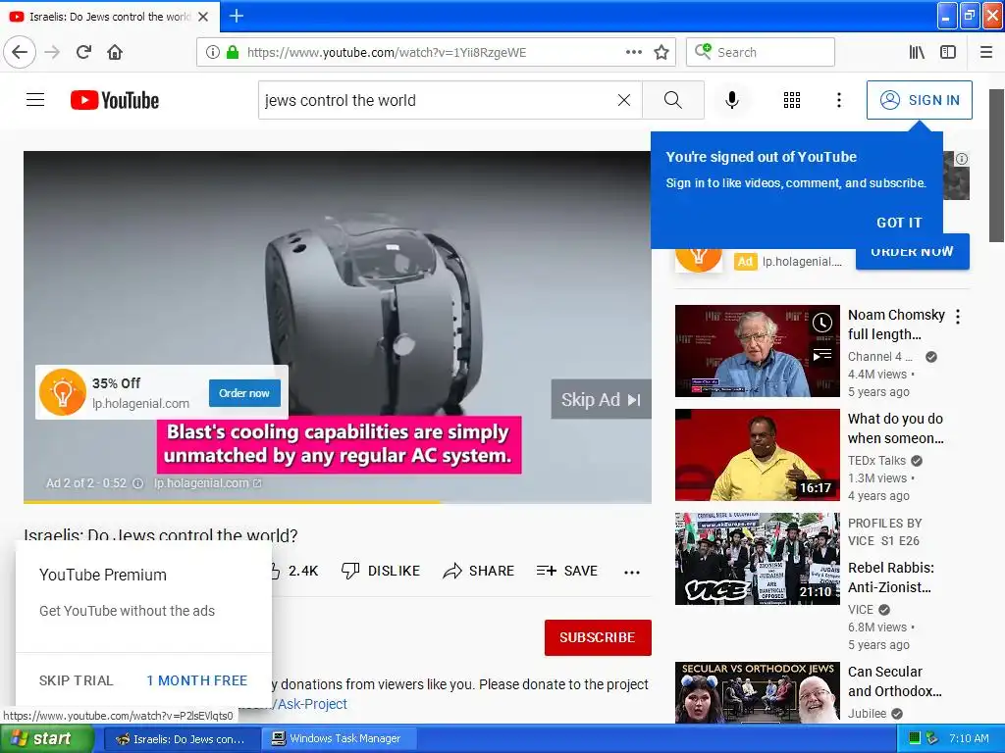Open the browser home page
Image resolution: width=1005 pixels, height=753 pixels.
[x=115, y=52]
